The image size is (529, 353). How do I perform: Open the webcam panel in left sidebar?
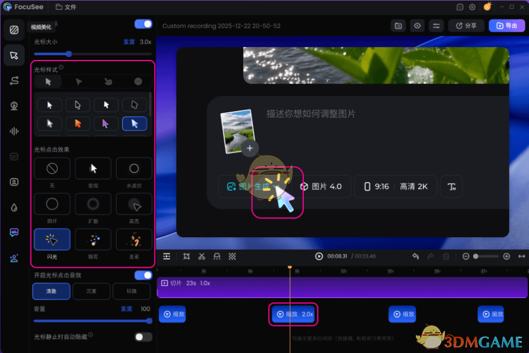pyautogui.click(x=14, y=106)
